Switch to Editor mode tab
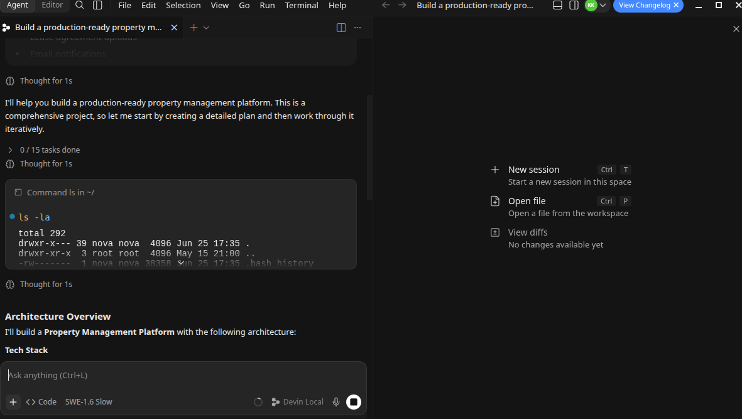 52,5
